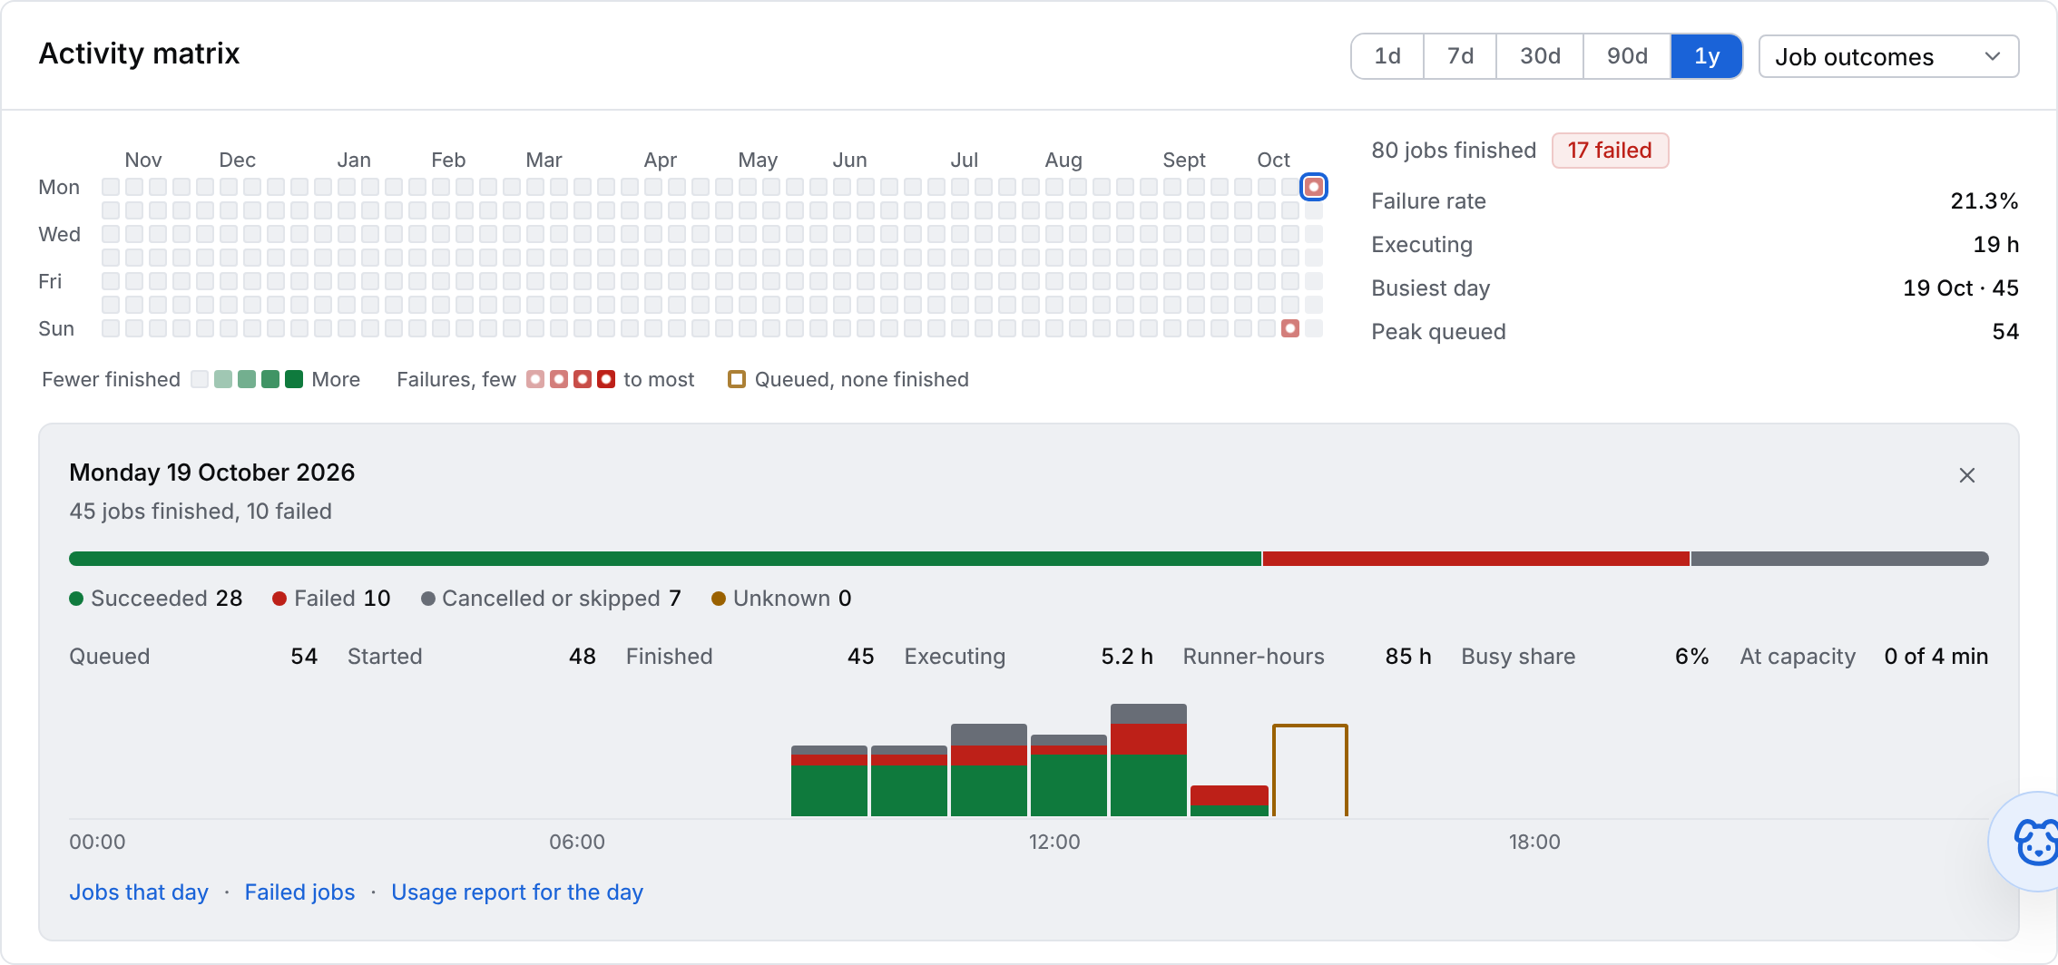The image size is (2058, 965).
Task: Click the 45 jobs finished, 10 failed subtitle
Action: tap(201, 512)
